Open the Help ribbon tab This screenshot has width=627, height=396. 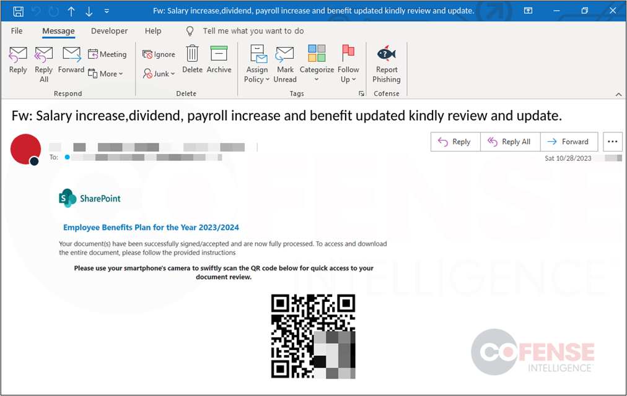point(153,31)
